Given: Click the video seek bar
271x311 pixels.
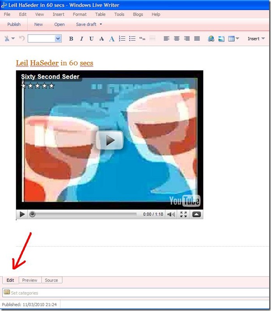Looking at the screenshot, I should 85,214.
